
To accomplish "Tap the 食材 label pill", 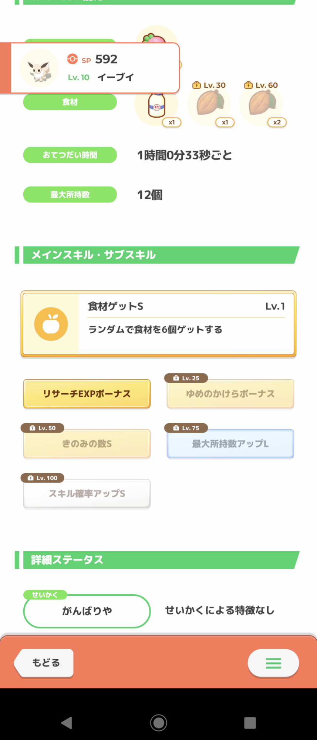I will point(70,102).
